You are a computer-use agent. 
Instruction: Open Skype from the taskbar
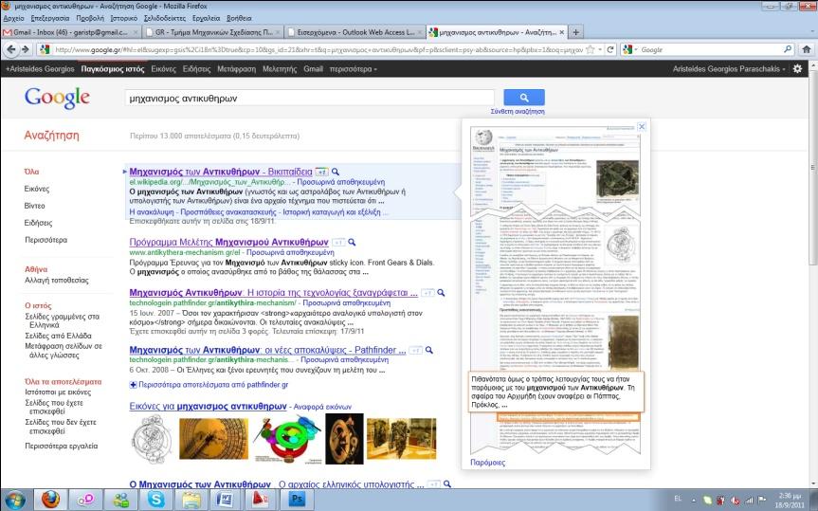click(156, 500)
